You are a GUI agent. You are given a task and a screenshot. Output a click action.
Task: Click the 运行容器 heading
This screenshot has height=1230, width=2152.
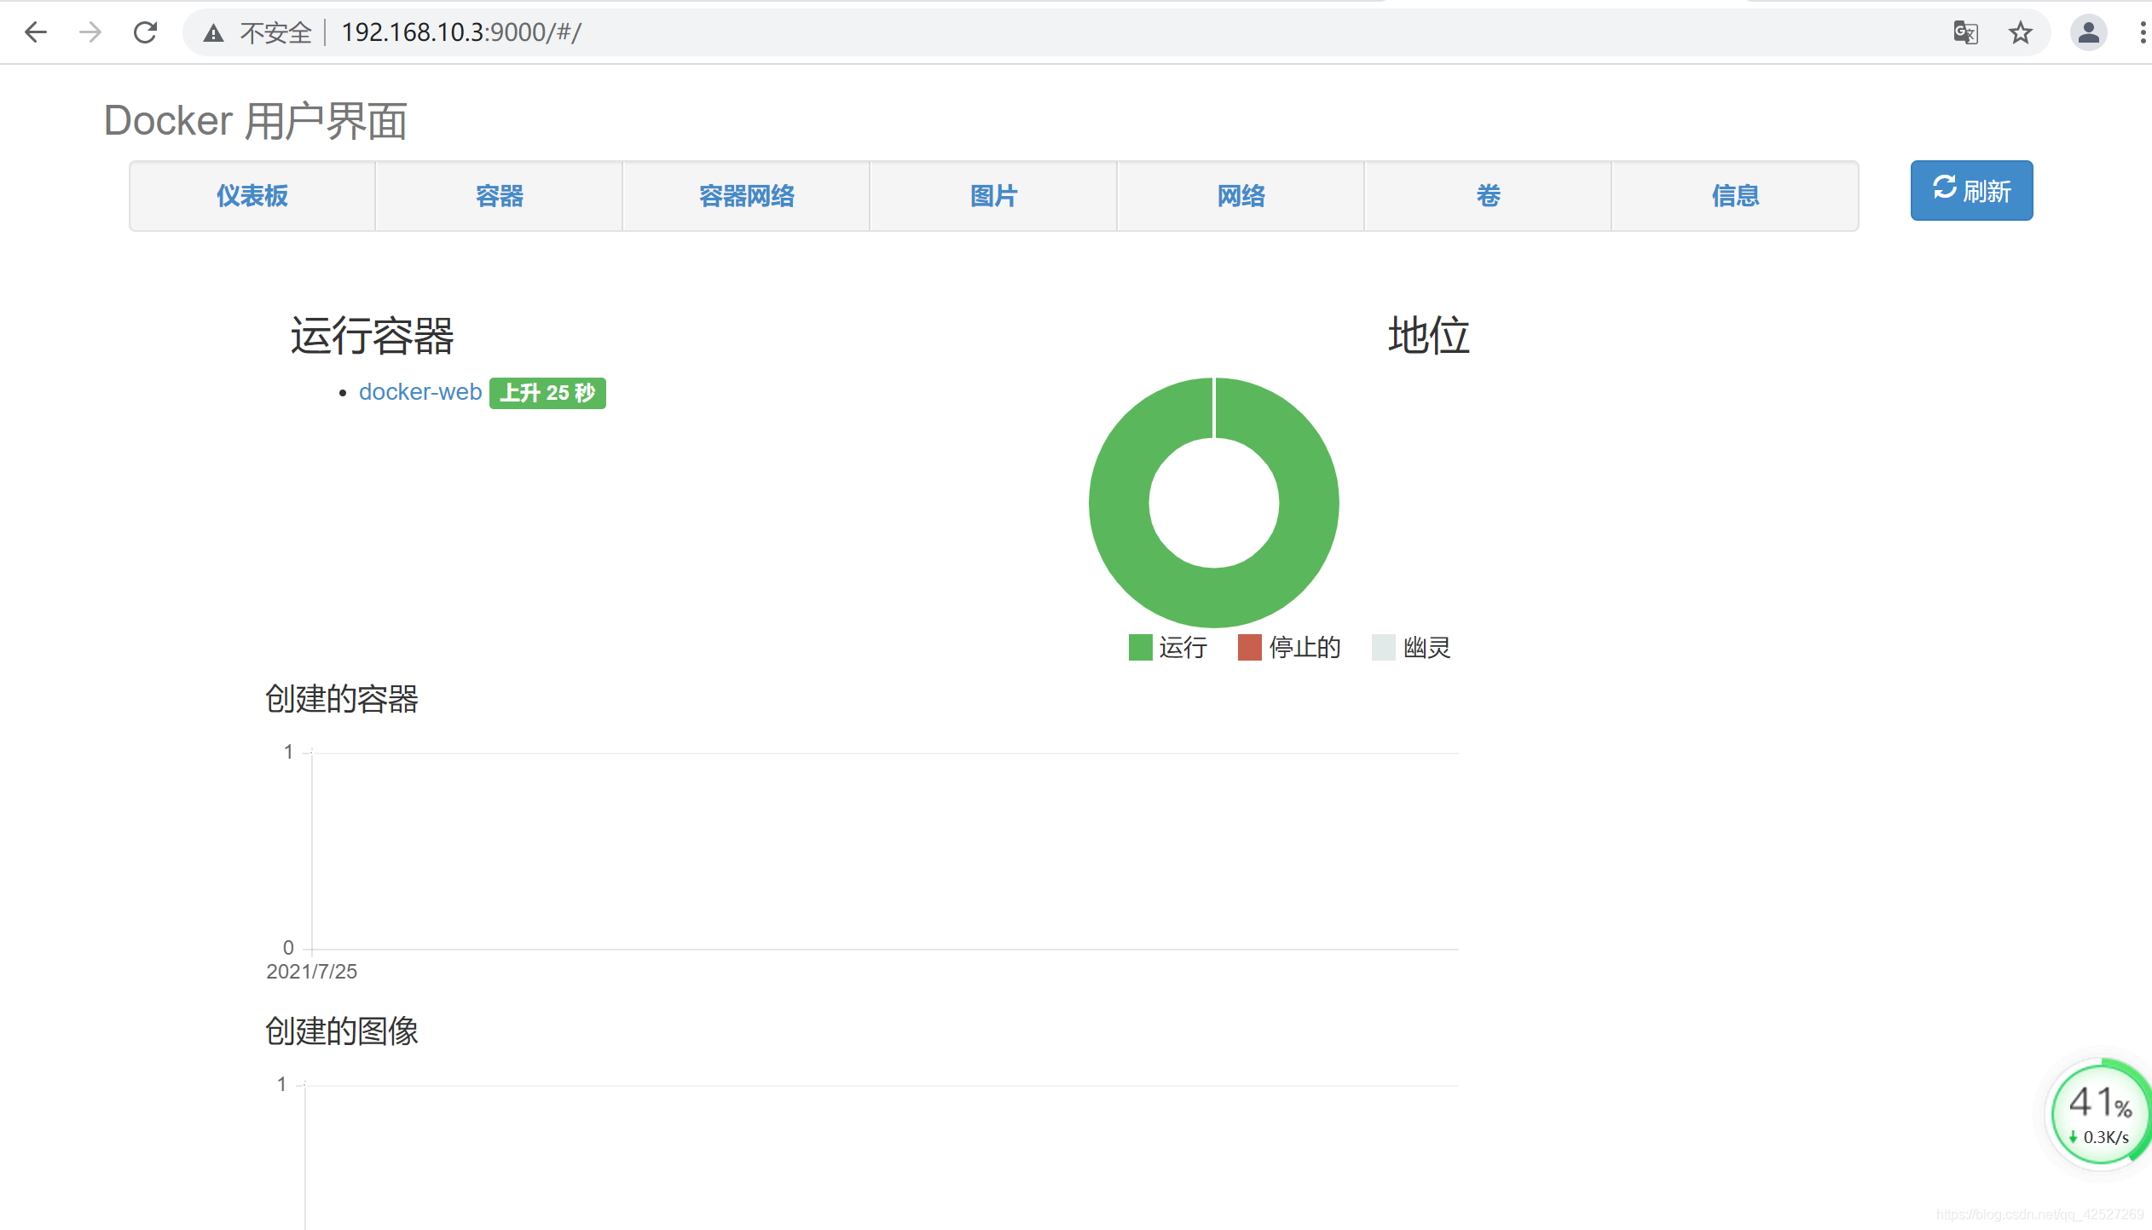click(372, 336)
